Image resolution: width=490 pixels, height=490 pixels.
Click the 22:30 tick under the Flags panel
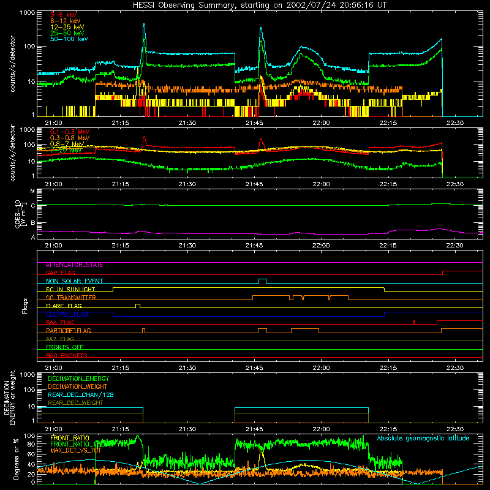point(455,368)
